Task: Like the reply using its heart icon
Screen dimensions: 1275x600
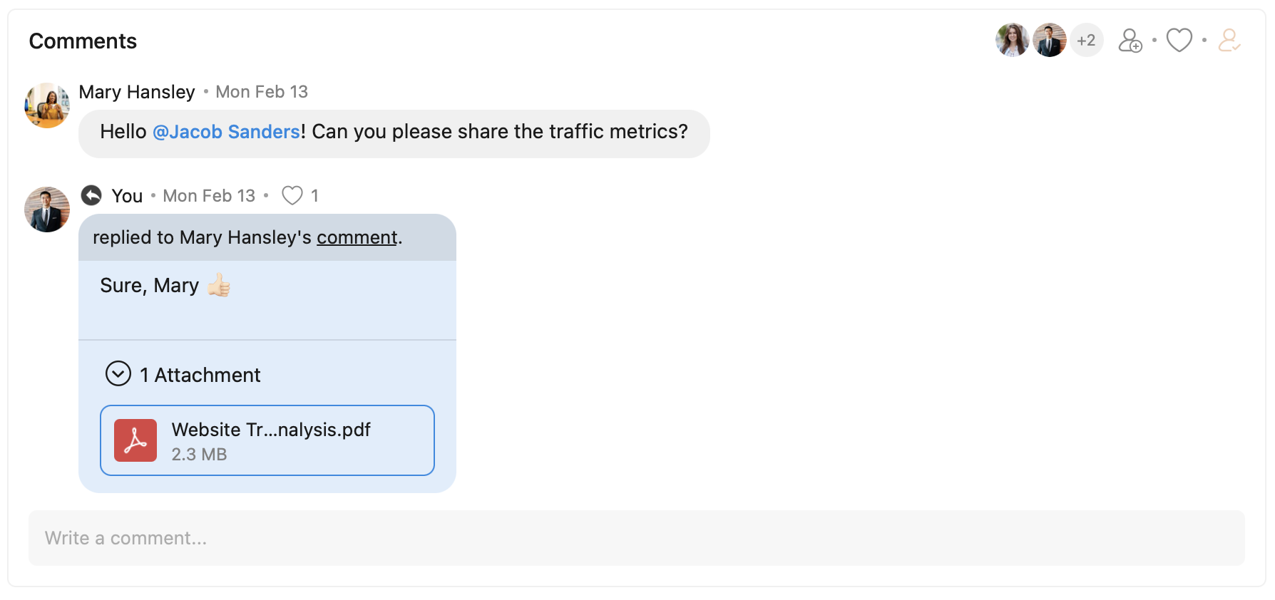Action: pyautogui.click(x=292, y=195)
